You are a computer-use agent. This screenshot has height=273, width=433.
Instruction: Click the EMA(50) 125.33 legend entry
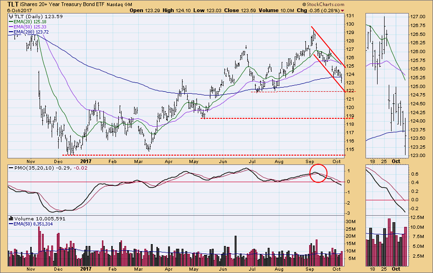[x=27, y=27]
